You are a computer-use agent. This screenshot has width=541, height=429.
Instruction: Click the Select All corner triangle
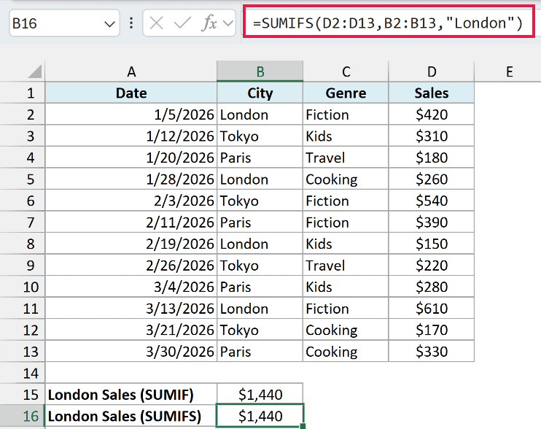35,71
